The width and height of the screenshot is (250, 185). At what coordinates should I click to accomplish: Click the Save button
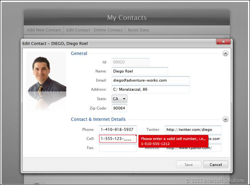(188, 164)
